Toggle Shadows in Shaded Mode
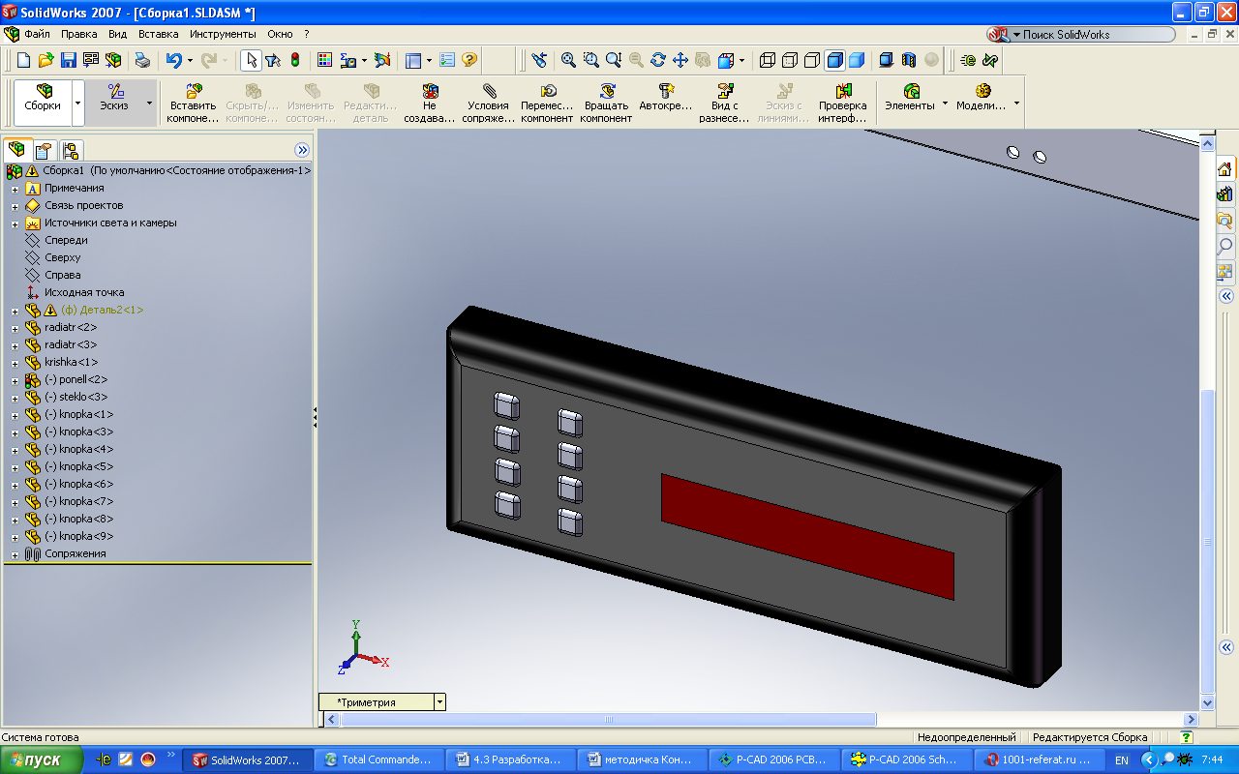 click(x=886, y=60)
